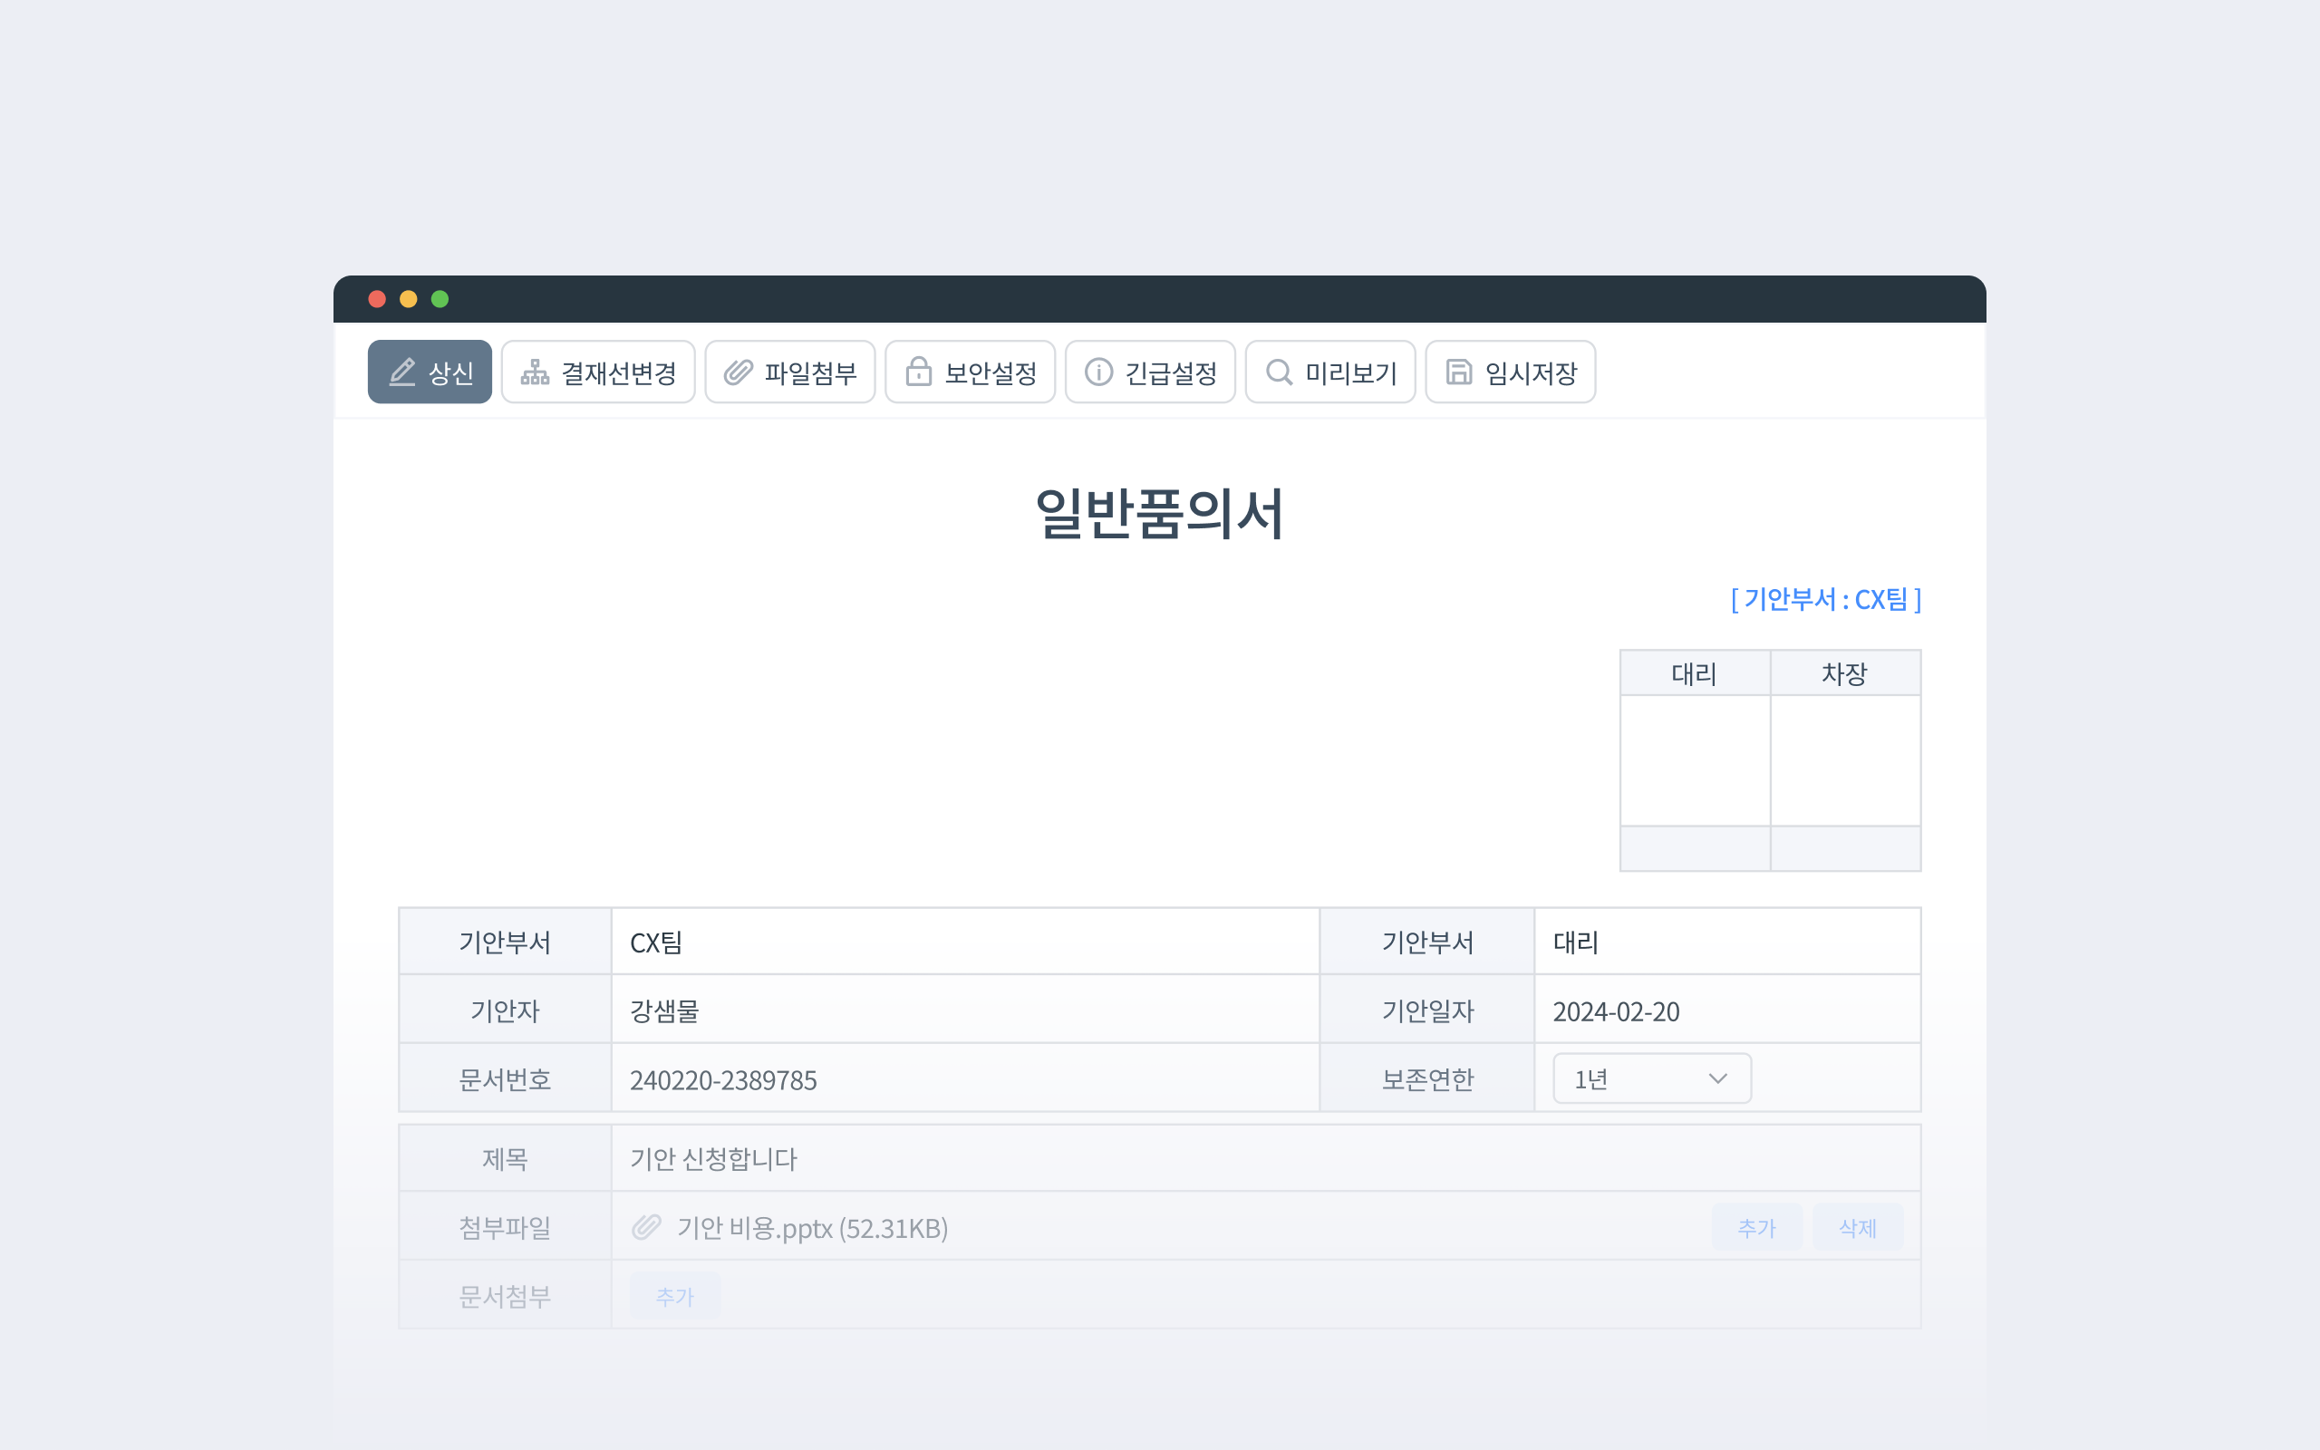Select the 차장 approval signature box
This screenshot has height=1450, width=2320.
point(1844,759)
